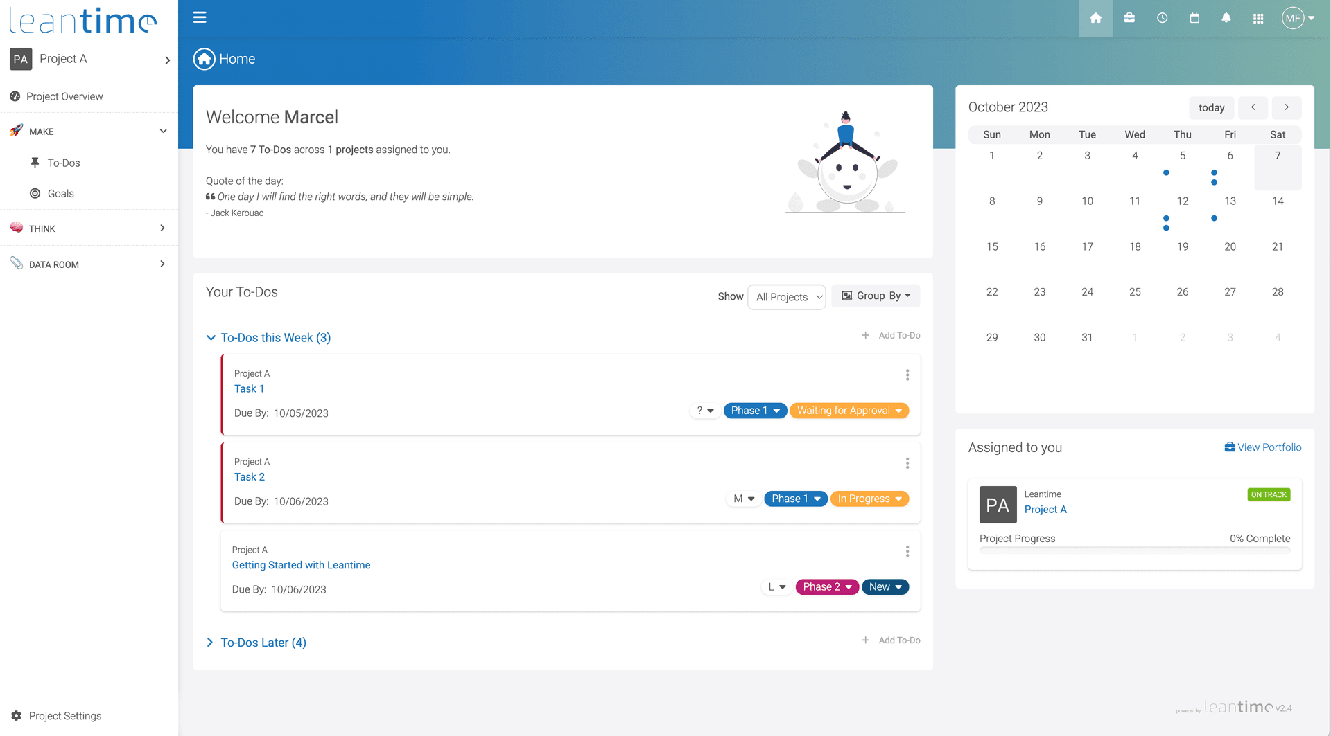
Task: Open the All Projects show filter
Action: coord(786,297)
